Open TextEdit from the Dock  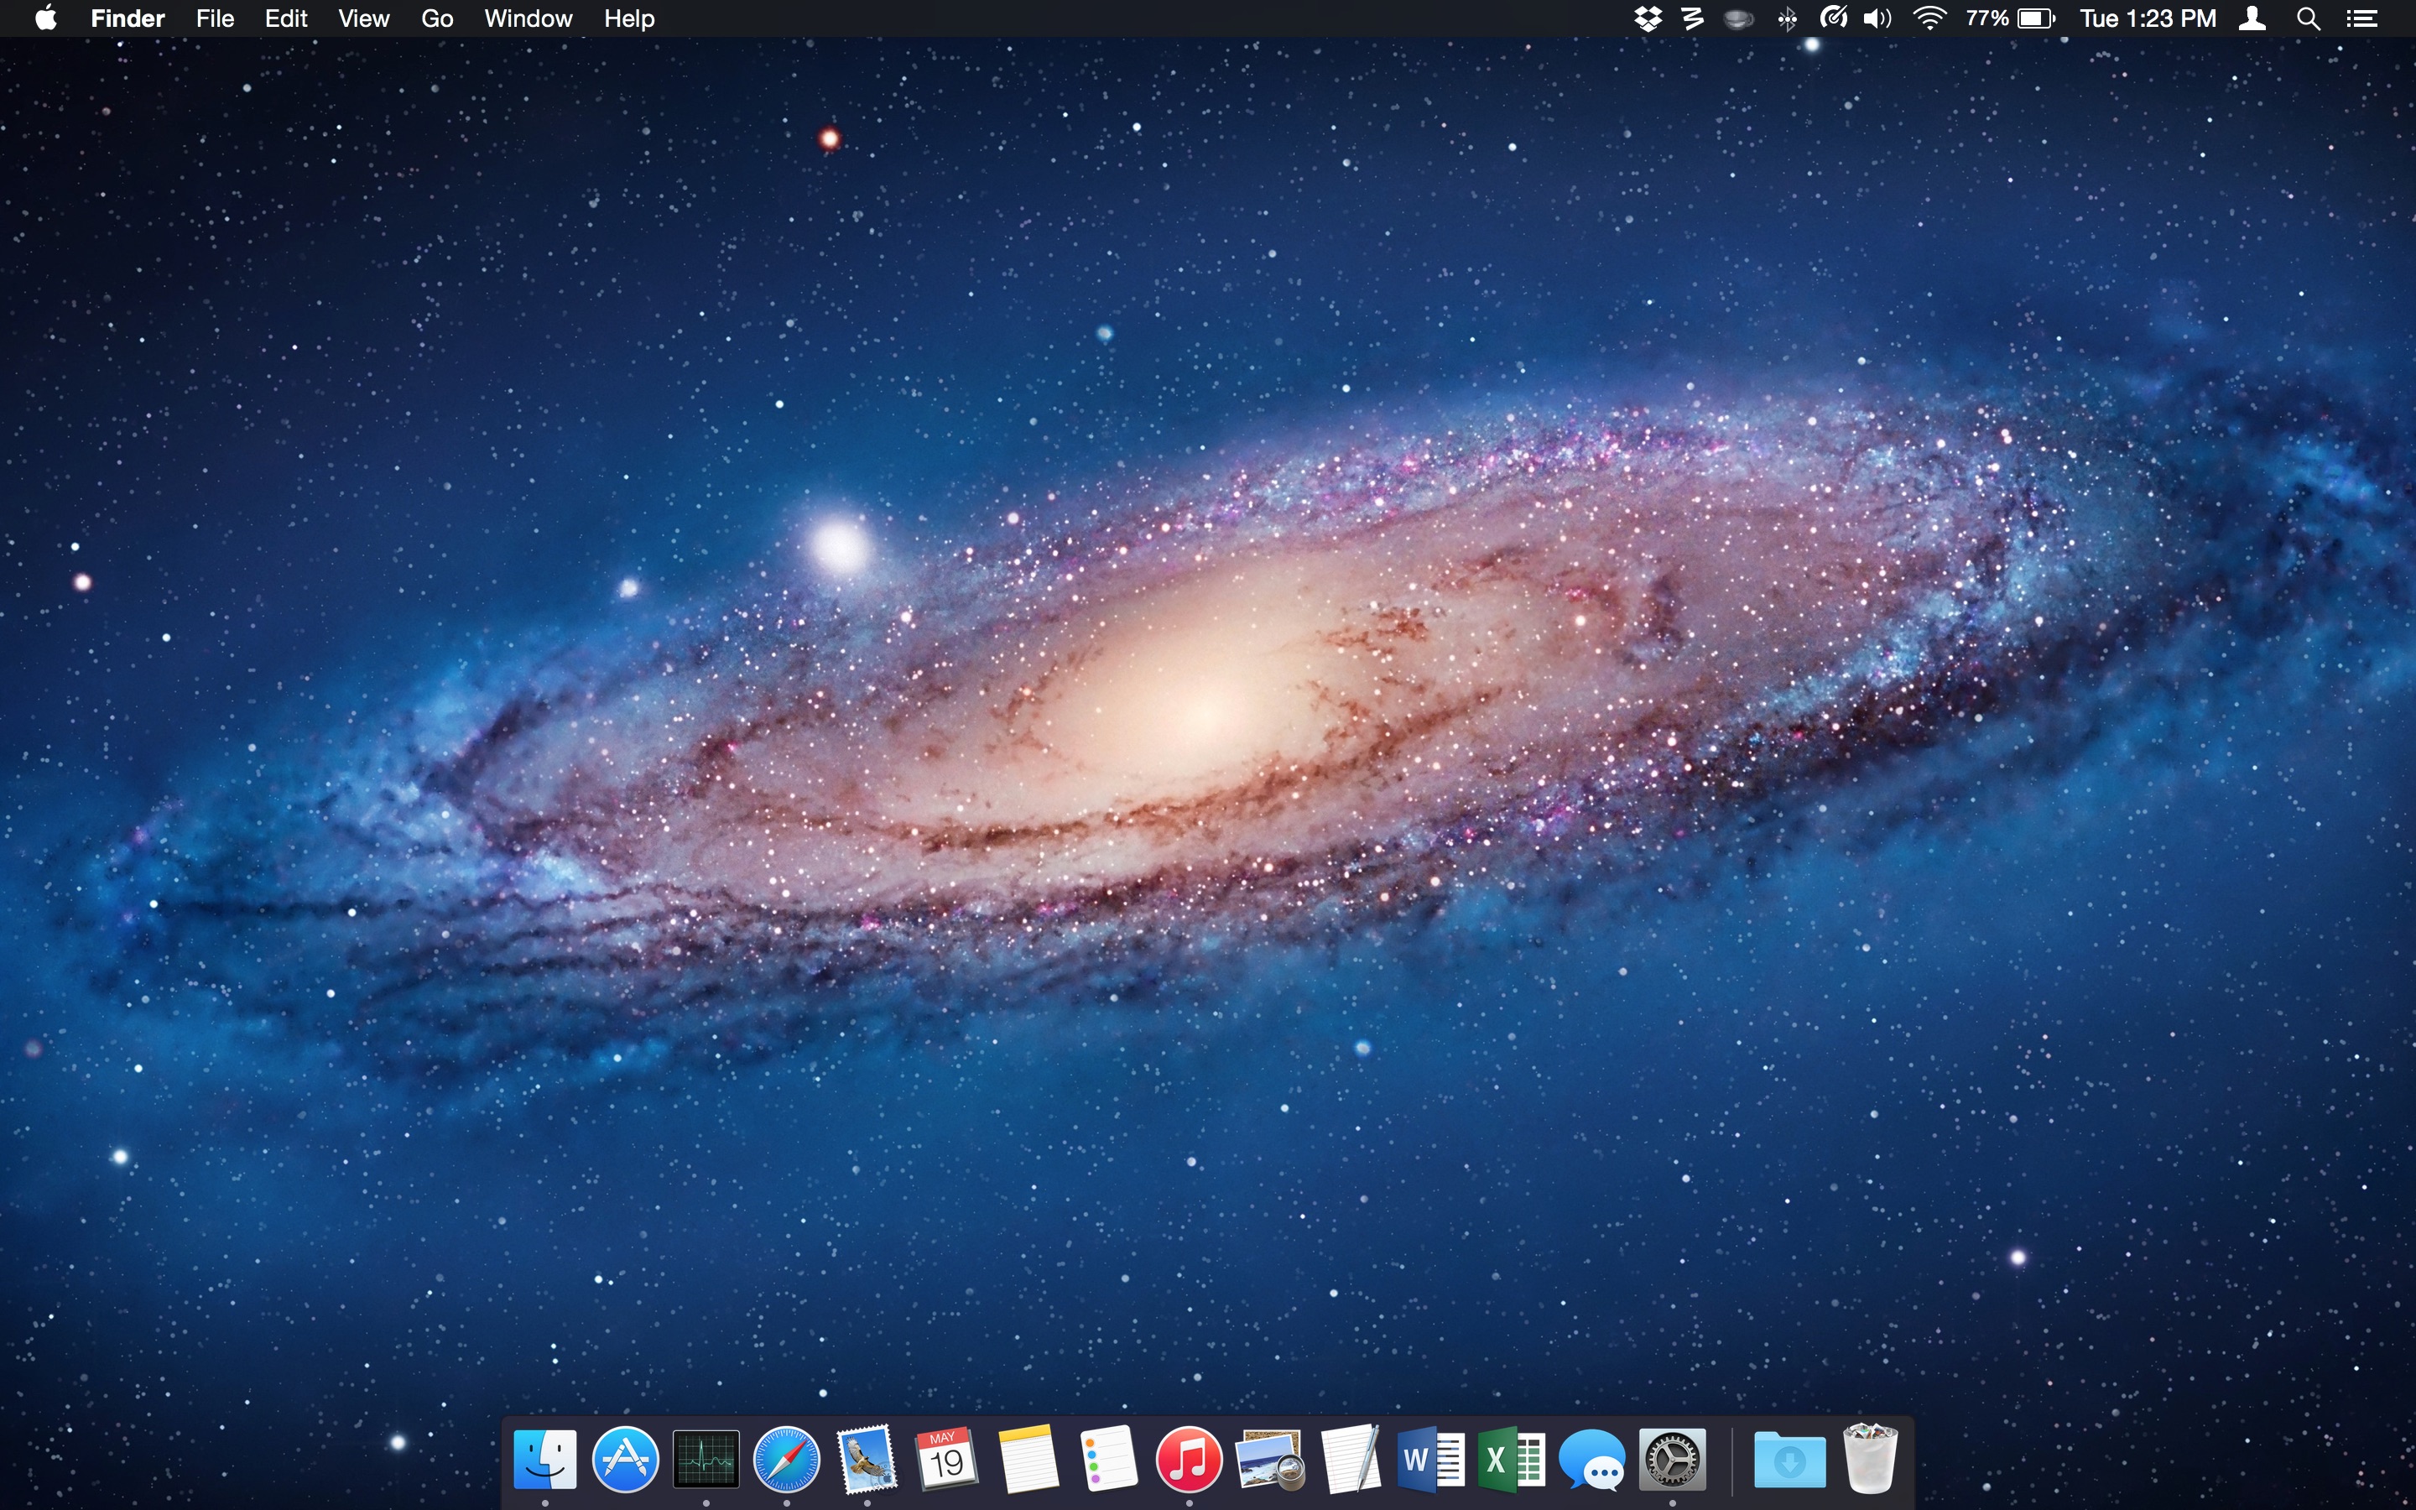coord(1351,1459)
